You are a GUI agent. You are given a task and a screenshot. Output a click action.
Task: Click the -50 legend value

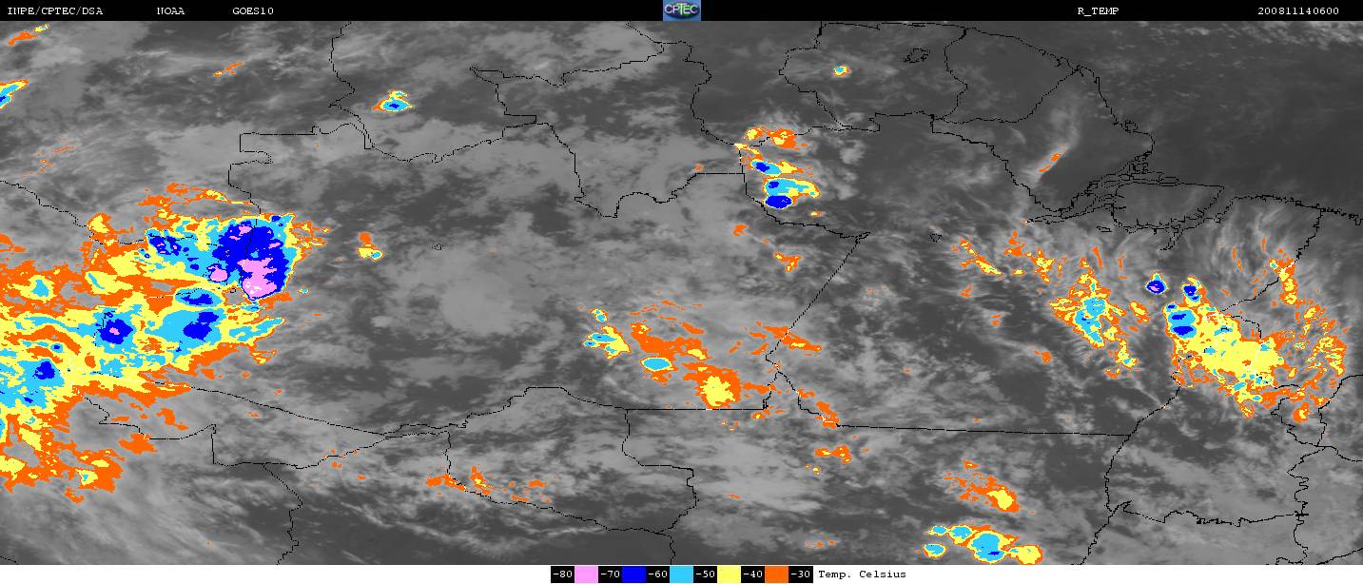click(705, 574)
